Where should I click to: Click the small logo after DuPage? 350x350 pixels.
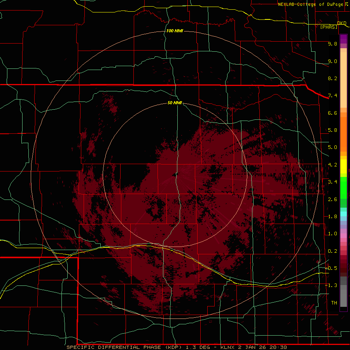(x=346, y=4)
